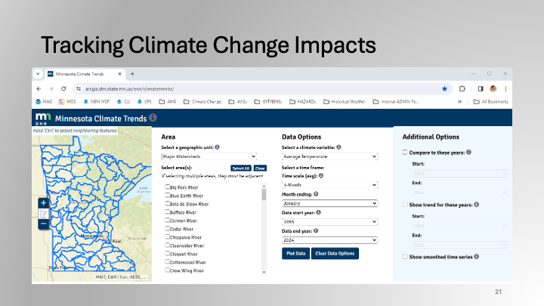This screenshot has height=306, width=544.
Task: Check the Chippewa River checkbox
Action: point(167,236)
